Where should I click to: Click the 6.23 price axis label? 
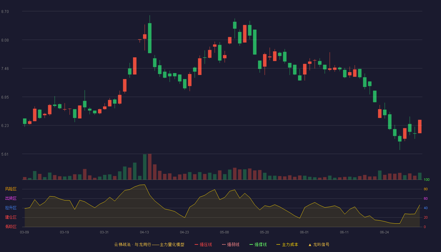click(x=5, y=126)
